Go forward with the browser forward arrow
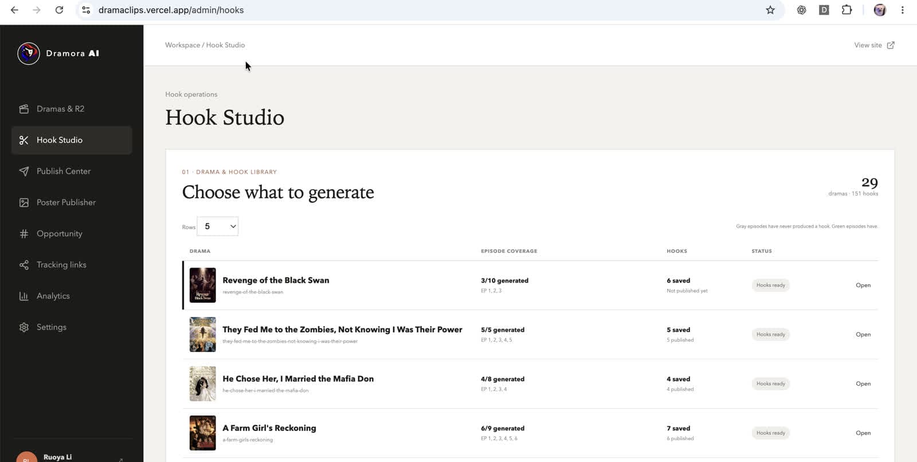 [x=37, y=10]
